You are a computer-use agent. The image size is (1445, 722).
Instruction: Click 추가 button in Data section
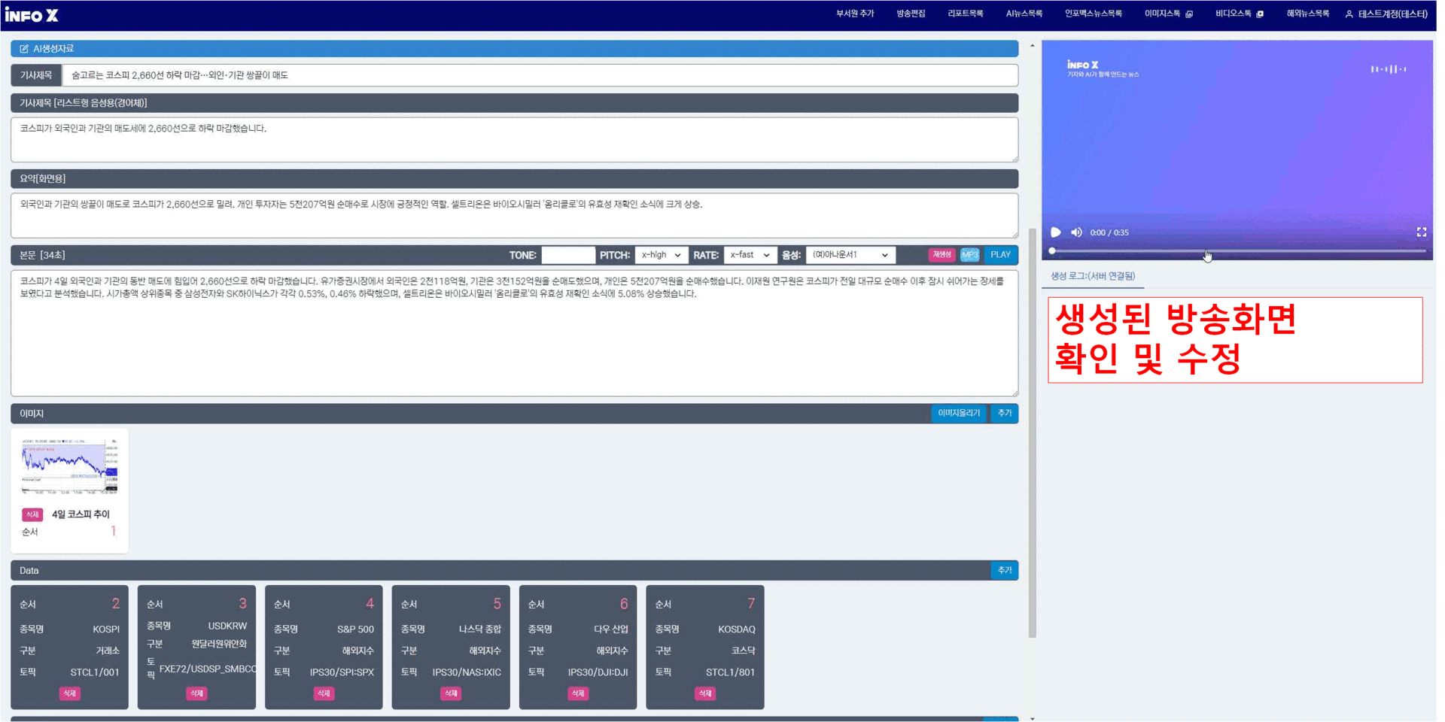tap(1004, 570)
